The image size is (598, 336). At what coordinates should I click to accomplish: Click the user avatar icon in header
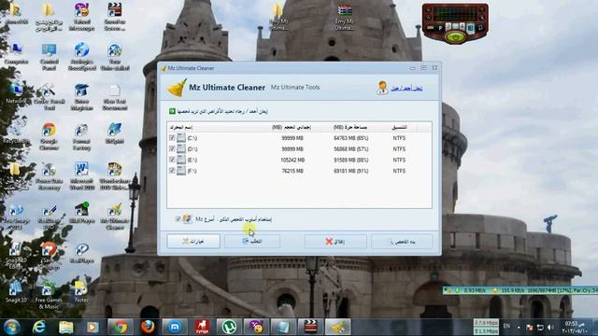[x=382, y=88]
